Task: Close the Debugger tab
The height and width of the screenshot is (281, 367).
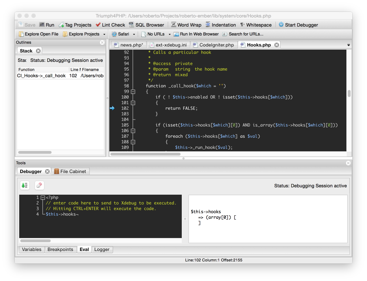Action: 47,172
